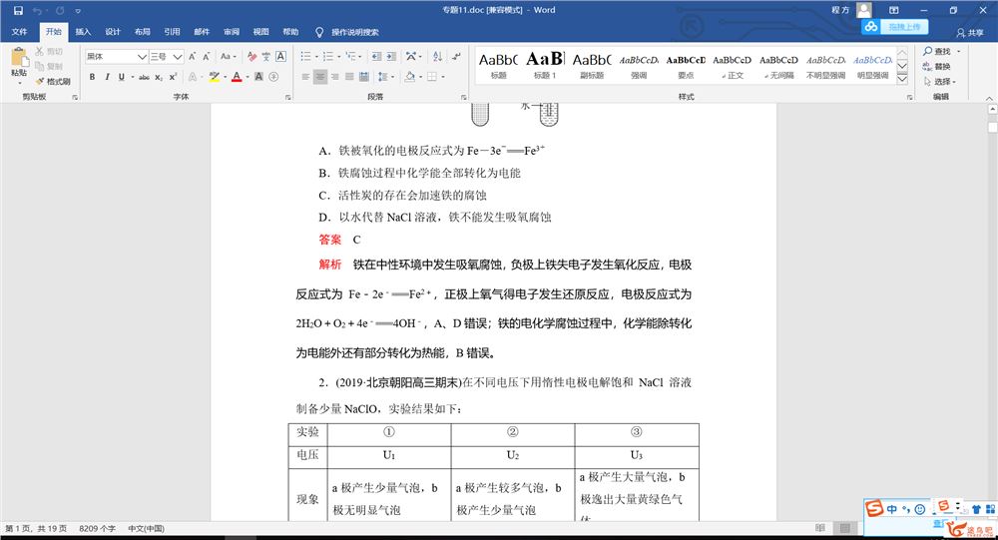Viewport: 998px width, 540px height.
Task: Click the Increase Font Size icon
Action: pos(193,57)
